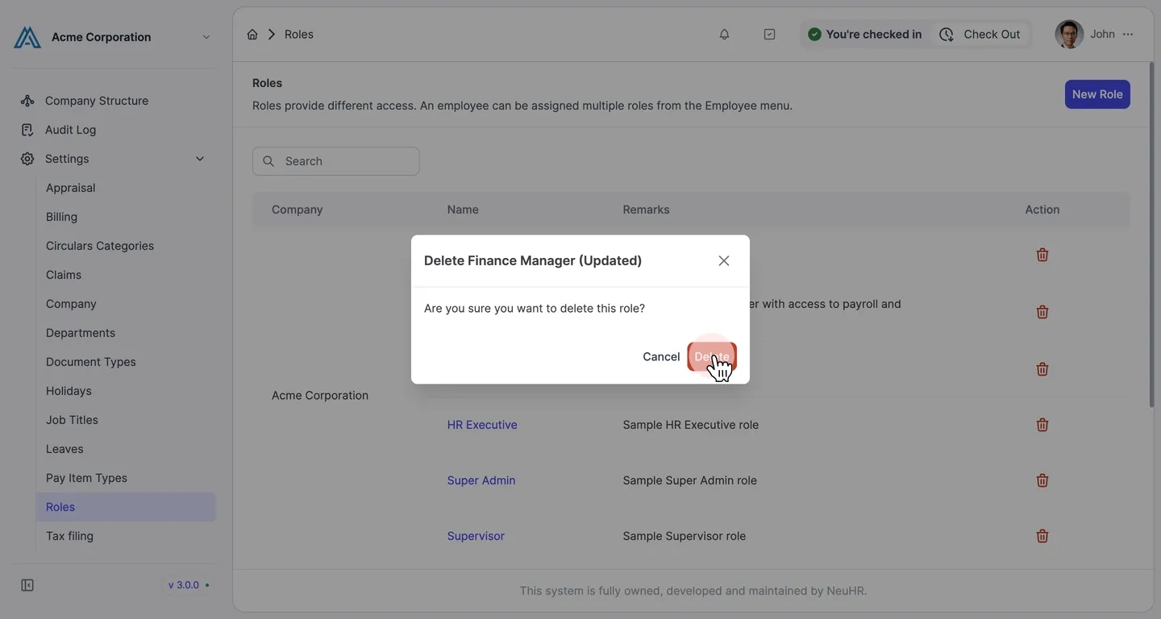Click the home icon in breadcrumb
This screenshot has height=619, width=1161.
click(x=252, y=34)
